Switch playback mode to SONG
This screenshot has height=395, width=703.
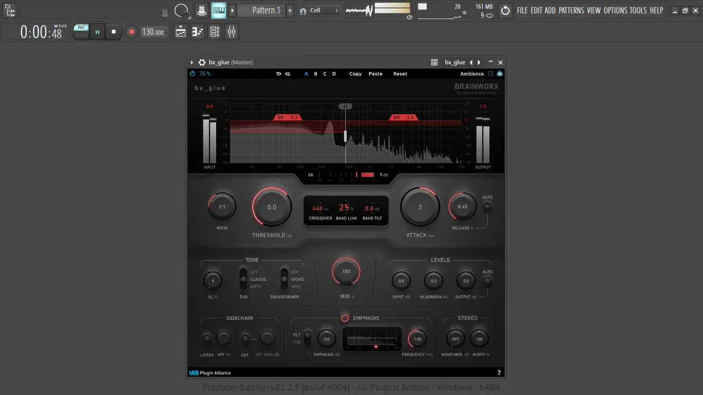(81, 34)
